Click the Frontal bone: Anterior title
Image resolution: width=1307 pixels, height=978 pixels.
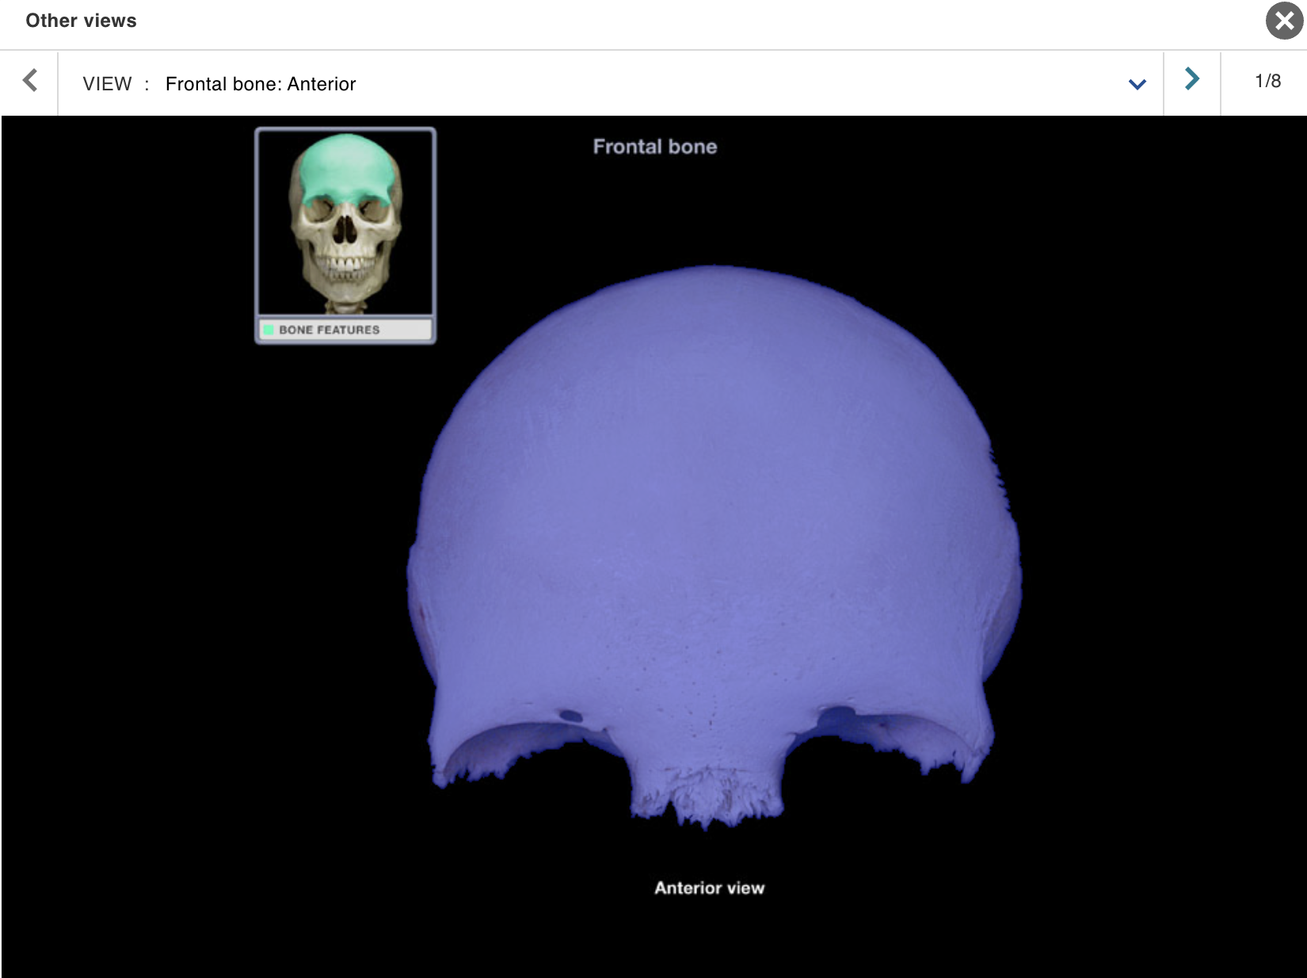coord(261,83)
